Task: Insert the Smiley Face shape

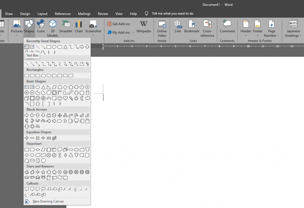Action: pyautogui.click(x=60, y=98)
